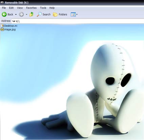This screenshot has height=140, width=144.
Task: Click the drive icon in address bar
Action: point(14,21)
